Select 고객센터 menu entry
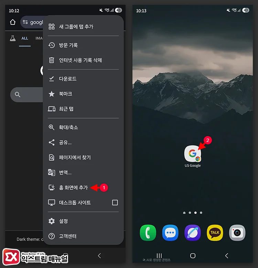This screenshot has width=258, height=268. coord(83,236)
